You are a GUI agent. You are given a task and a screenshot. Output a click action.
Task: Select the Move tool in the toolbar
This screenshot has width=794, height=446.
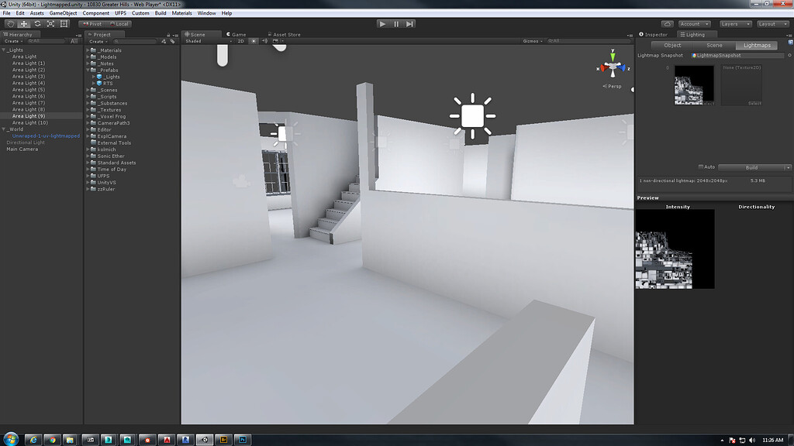[25, 23]
